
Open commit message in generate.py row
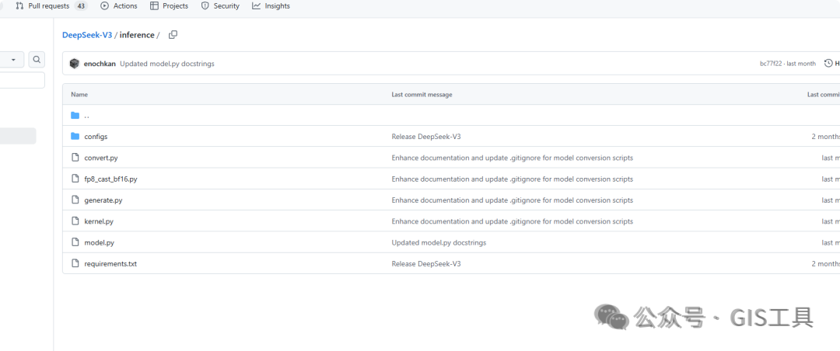[512, 200]
